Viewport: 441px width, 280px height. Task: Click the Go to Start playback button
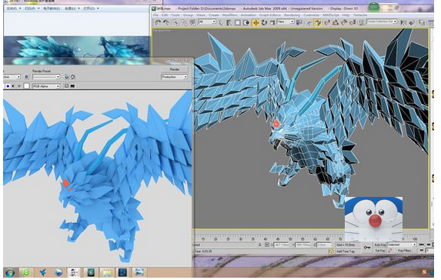421,245
